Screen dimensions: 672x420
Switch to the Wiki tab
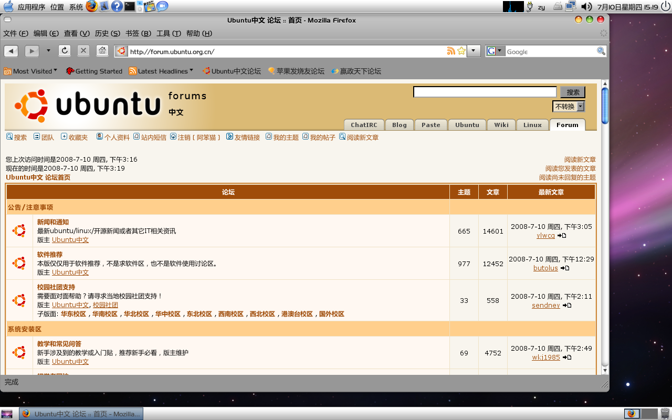tap(501, 125)
